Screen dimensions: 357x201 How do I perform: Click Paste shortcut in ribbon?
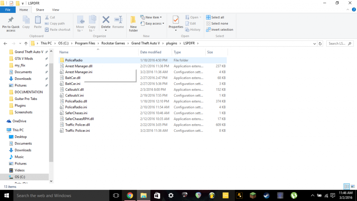coord(57,30)
